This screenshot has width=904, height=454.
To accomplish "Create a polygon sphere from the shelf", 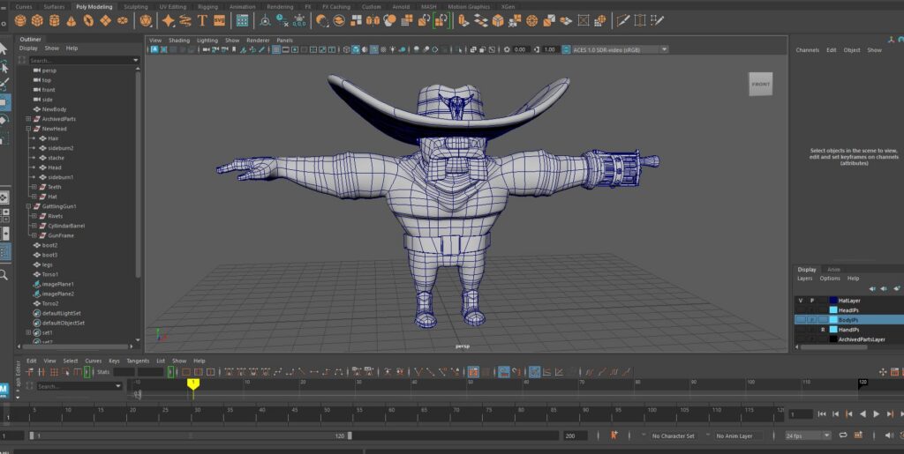I will click(20, 20).
